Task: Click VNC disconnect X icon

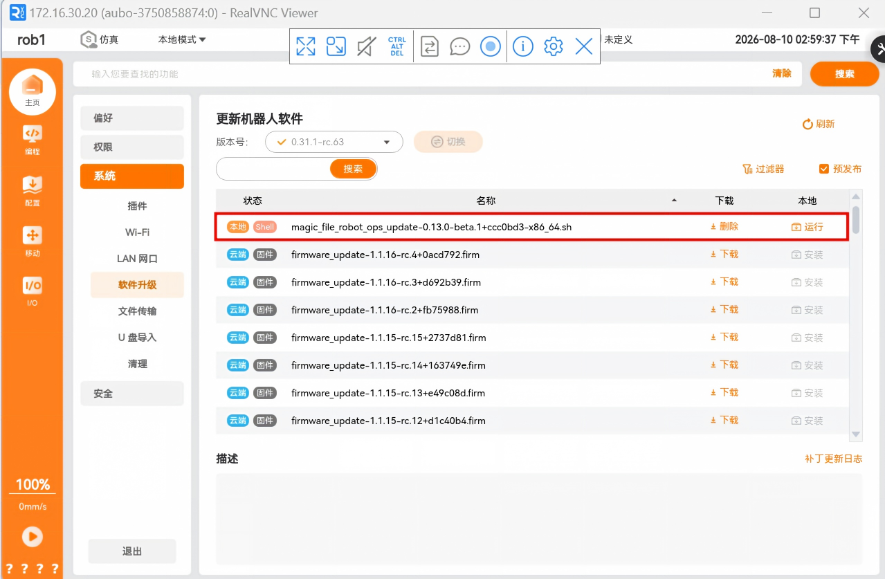Action: pos(584,46)
